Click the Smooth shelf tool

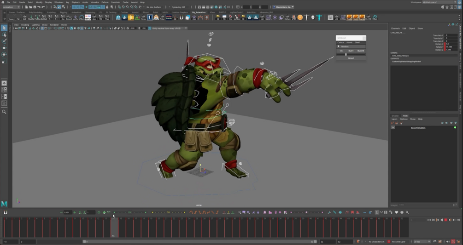pyautogui.click(x=69, y=17)
